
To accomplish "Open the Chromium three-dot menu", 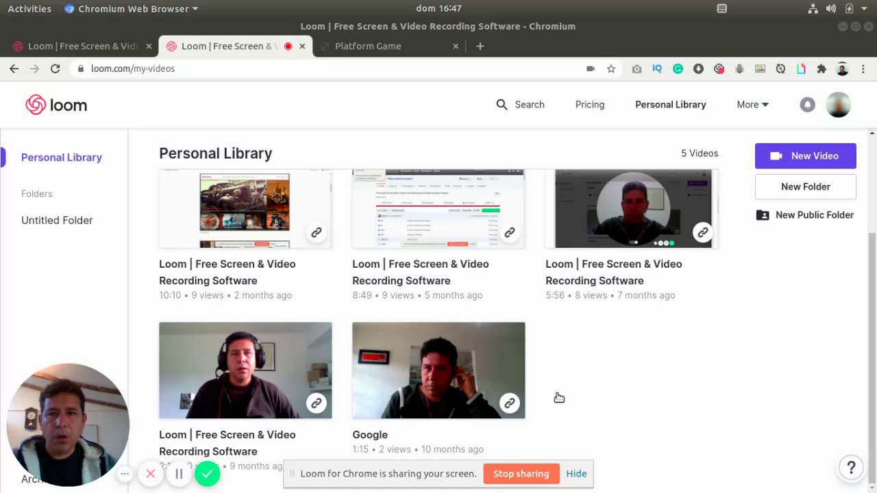I will [863, 68].
